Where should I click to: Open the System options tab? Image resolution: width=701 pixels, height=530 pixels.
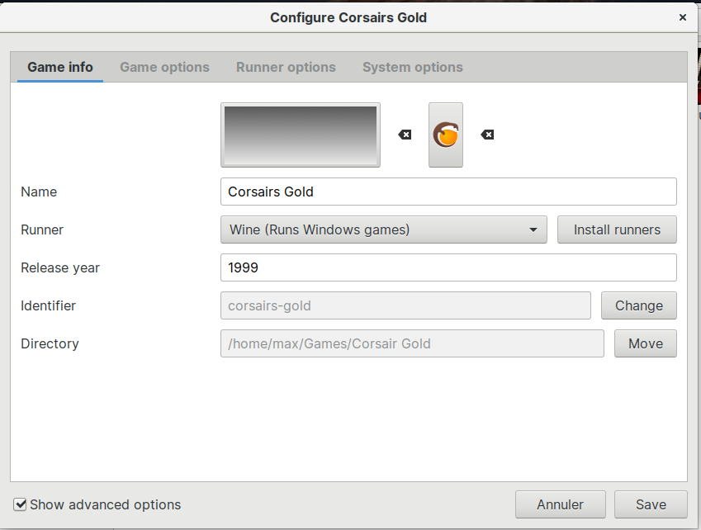412,68
